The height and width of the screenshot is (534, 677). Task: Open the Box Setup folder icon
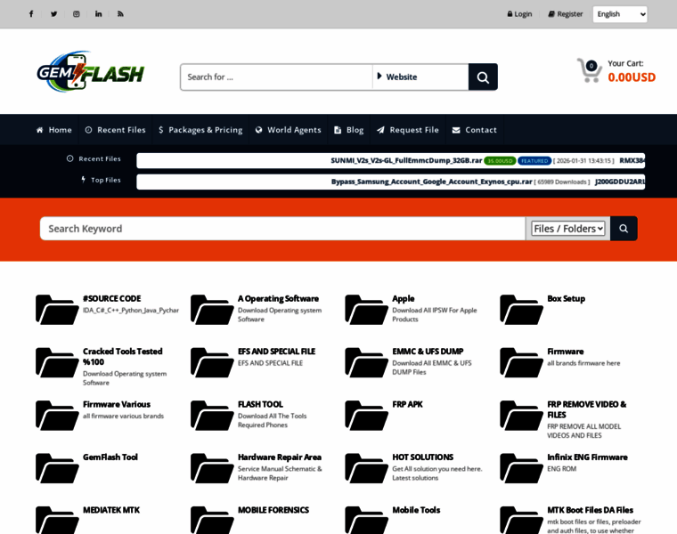pyautogui.click(x=521, y=310)
